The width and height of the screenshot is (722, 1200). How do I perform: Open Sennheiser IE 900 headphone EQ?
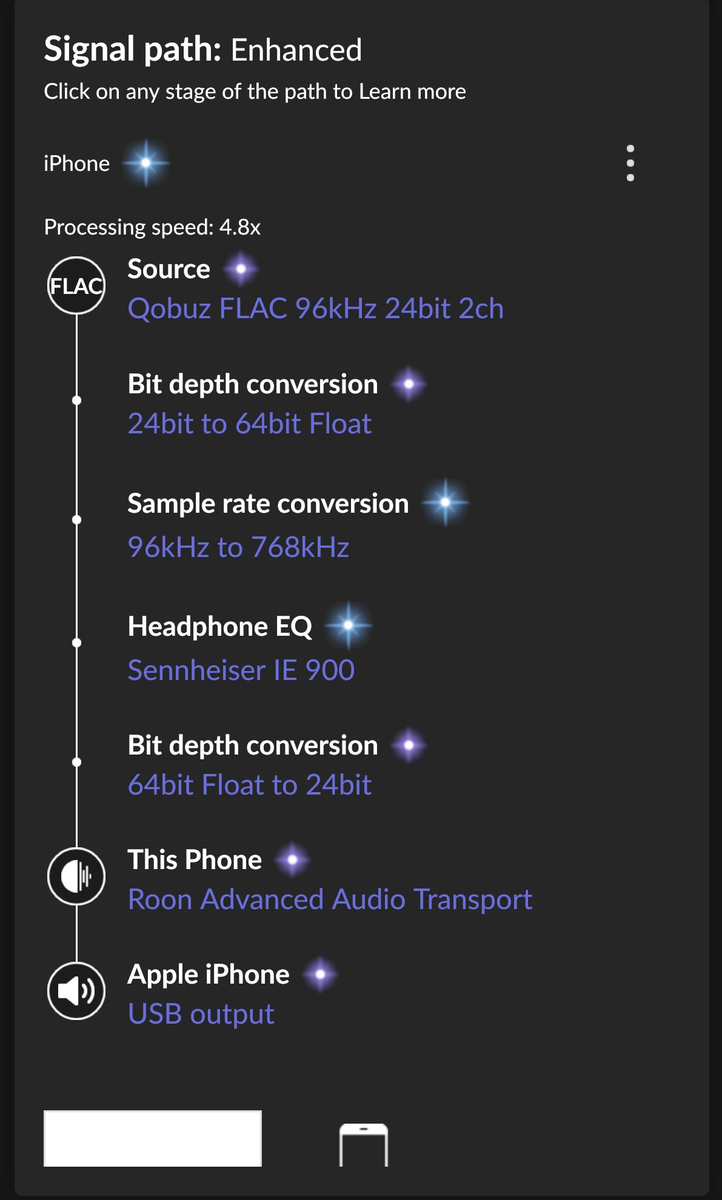[x=241, y=670]
